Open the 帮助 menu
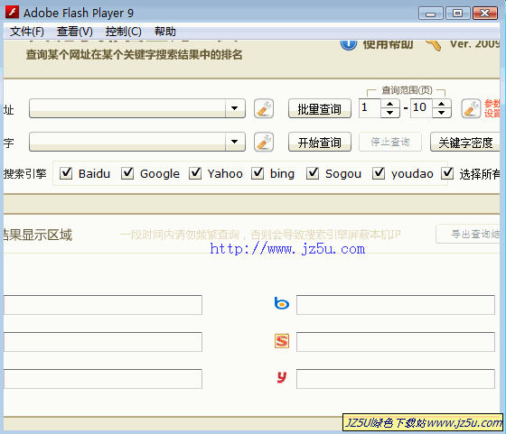506x434 pixels. click(165, 32)
